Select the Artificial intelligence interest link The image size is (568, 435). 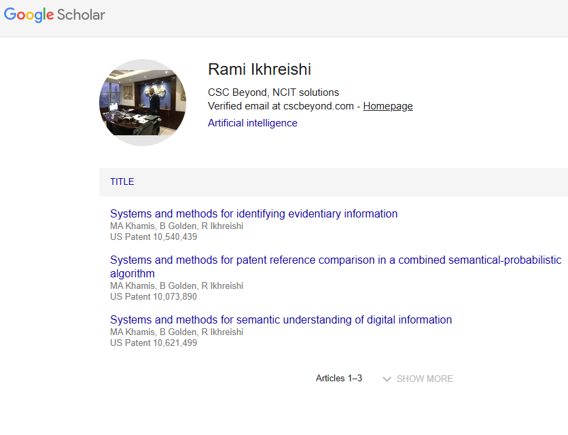pyautogui.click(x=253, y=123)
